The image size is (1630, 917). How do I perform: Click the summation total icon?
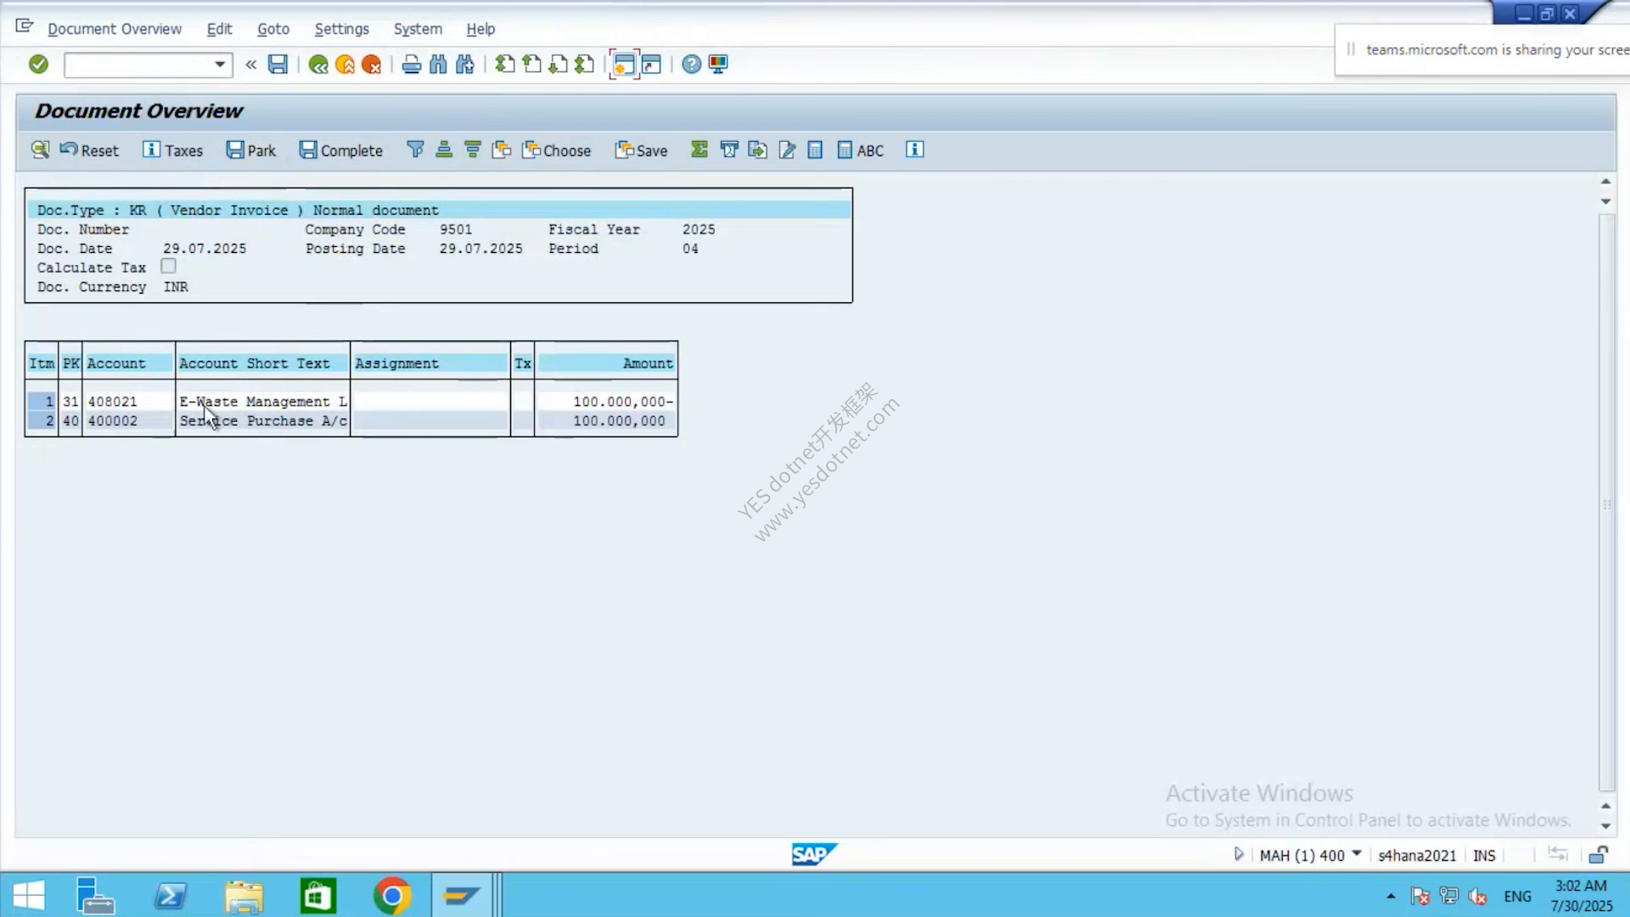[x=700, y=150]
